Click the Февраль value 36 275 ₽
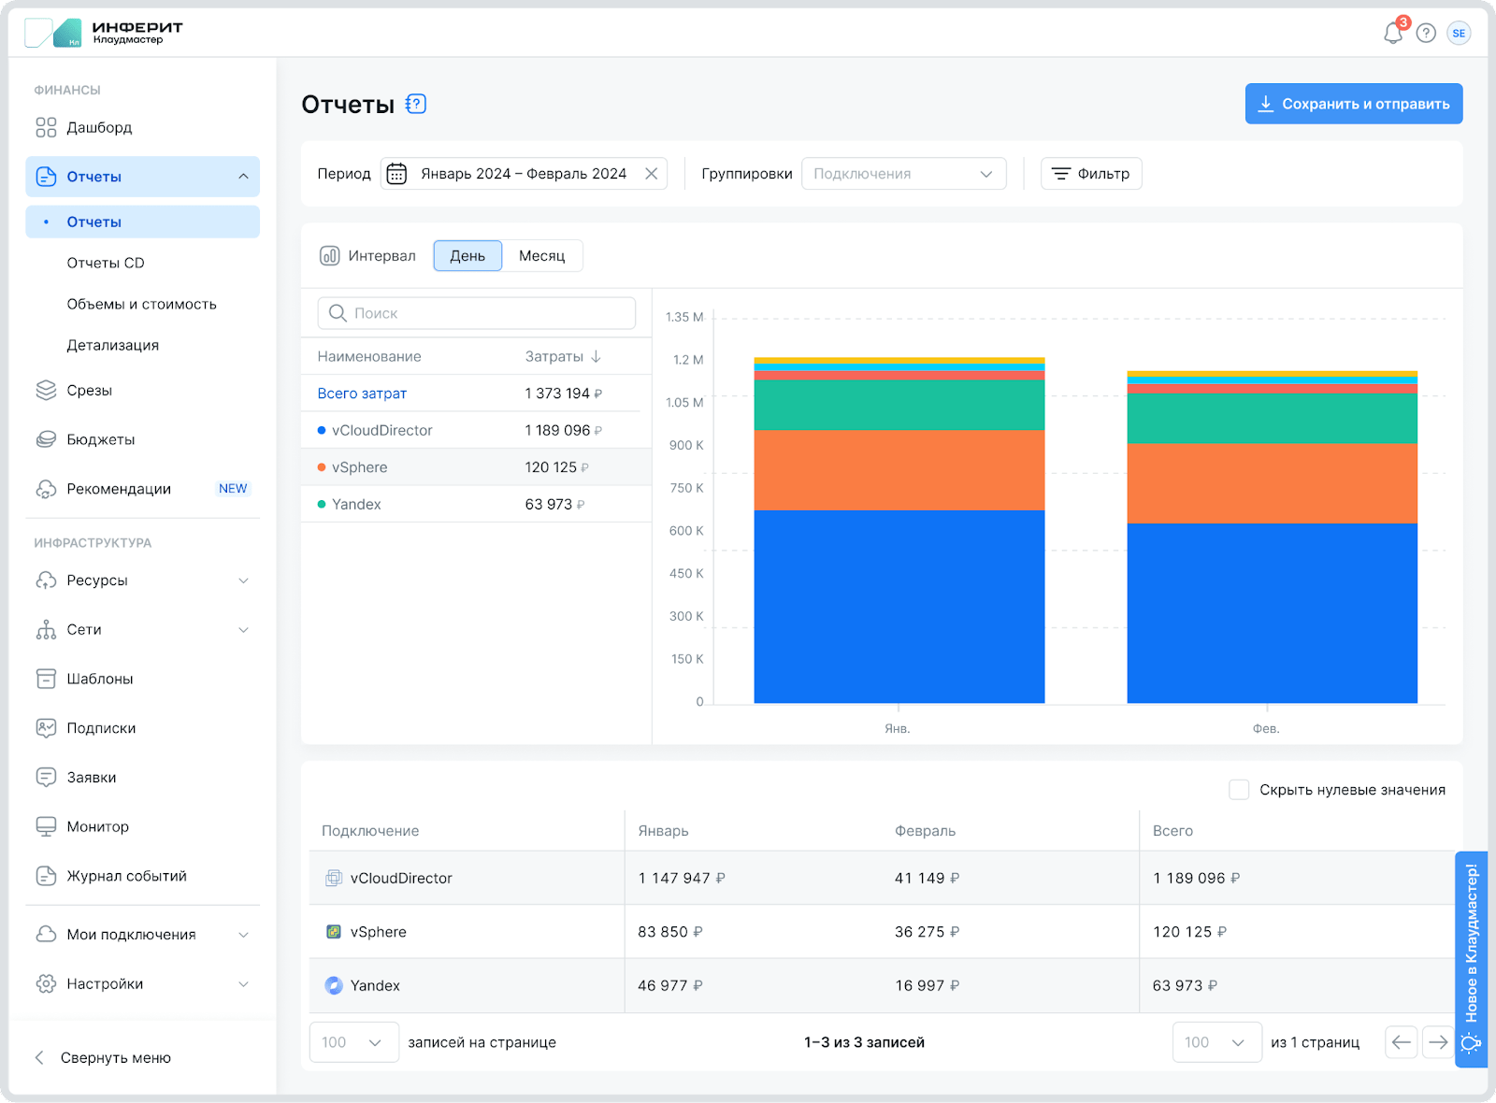 [x=927, y=932]
